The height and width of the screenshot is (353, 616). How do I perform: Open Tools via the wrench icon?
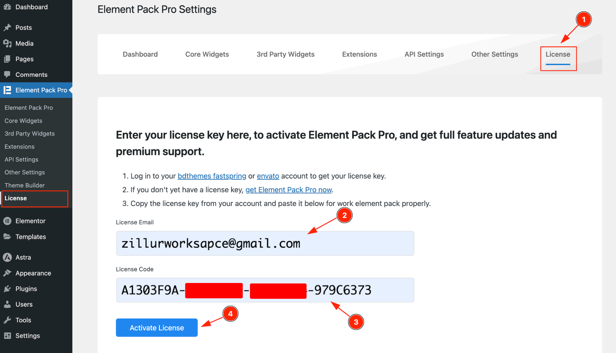[x=7, y=320]
